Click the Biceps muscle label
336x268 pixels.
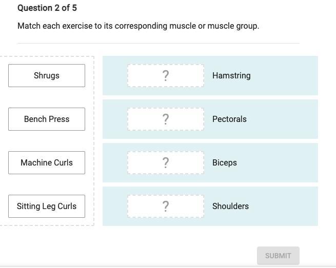[225, 162]
